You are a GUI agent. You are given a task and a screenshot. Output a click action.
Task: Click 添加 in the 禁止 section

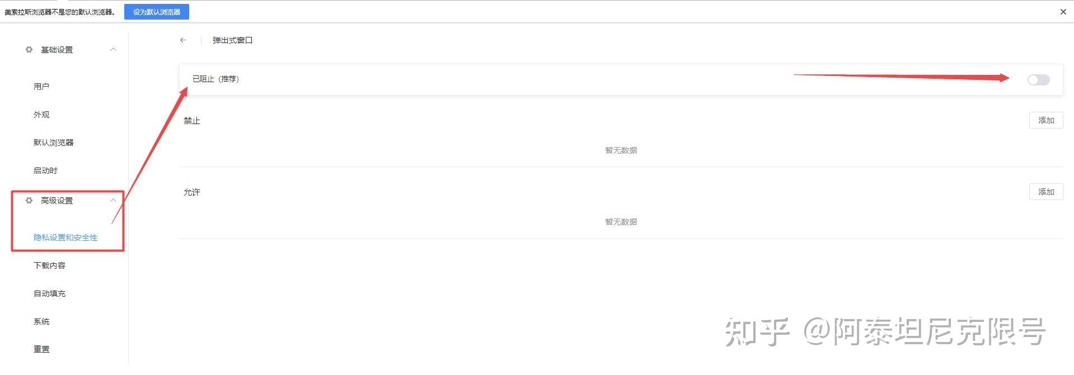[1045, 120]
